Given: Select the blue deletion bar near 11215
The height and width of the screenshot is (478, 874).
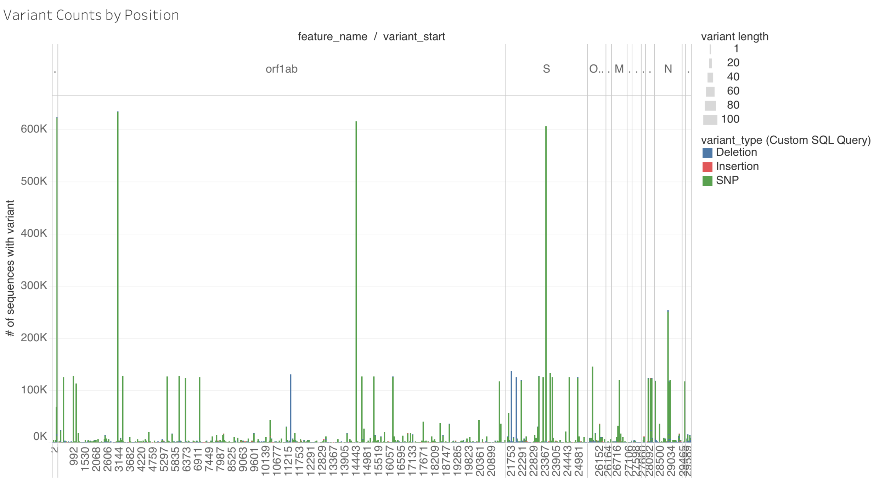Looking at the screenshot, I should 291,407.
